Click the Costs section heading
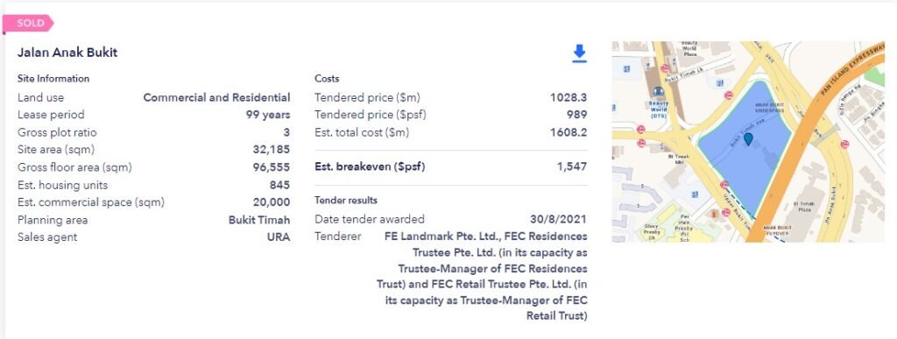Screen dimensions: 897x339 pyautogui.click(x=327, y=79)
